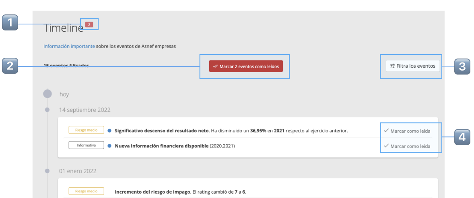Click the blue unread dot beside Significativo descenso
The width and height of the screenshot is (474, 198).
point(109,131)
